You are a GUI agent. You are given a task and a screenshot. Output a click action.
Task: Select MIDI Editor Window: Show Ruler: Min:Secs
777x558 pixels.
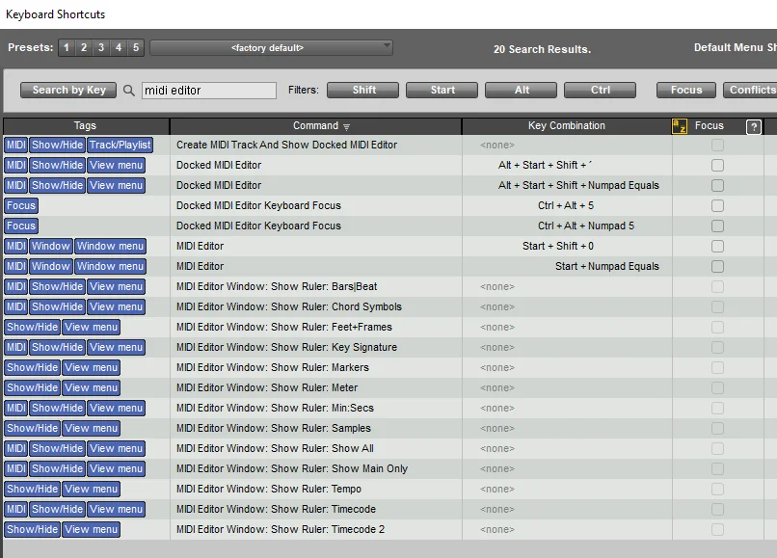tap(275, 408)
